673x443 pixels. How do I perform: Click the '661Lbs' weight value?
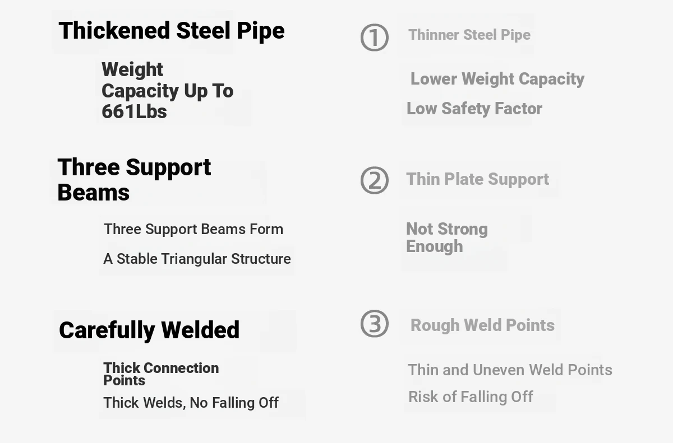134,111
